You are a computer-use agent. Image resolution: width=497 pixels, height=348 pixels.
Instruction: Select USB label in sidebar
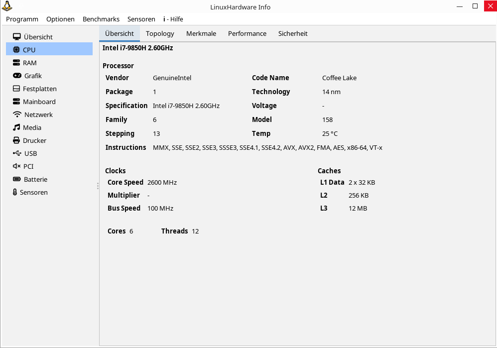[31, 153]
